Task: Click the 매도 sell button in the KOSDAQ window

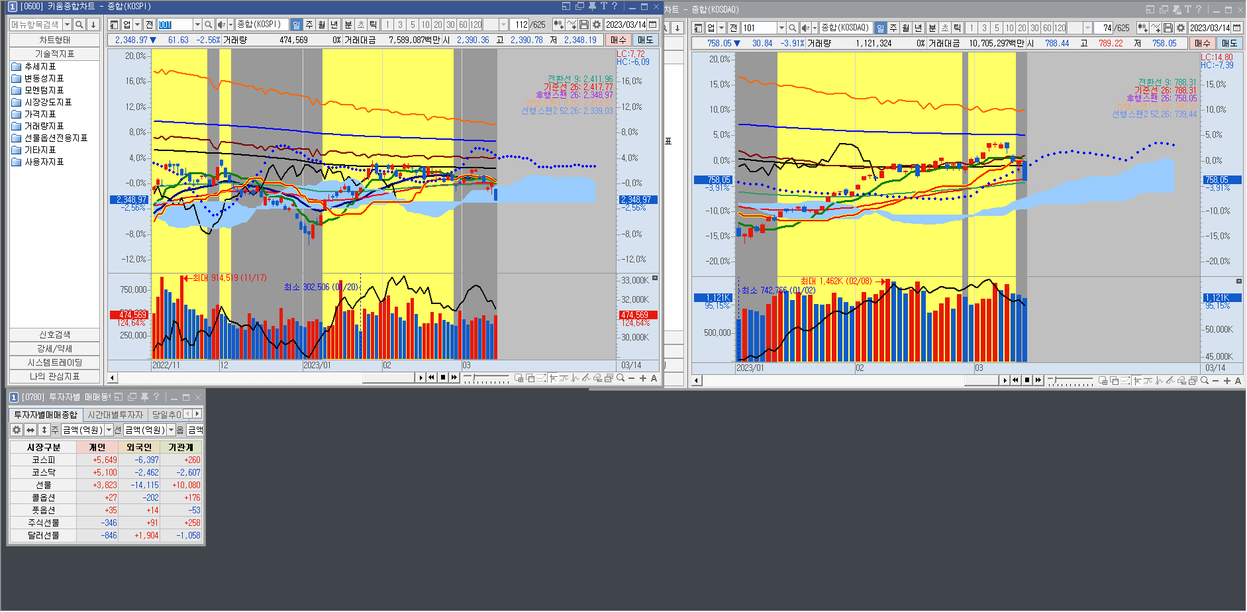Action: [1230, 43]
